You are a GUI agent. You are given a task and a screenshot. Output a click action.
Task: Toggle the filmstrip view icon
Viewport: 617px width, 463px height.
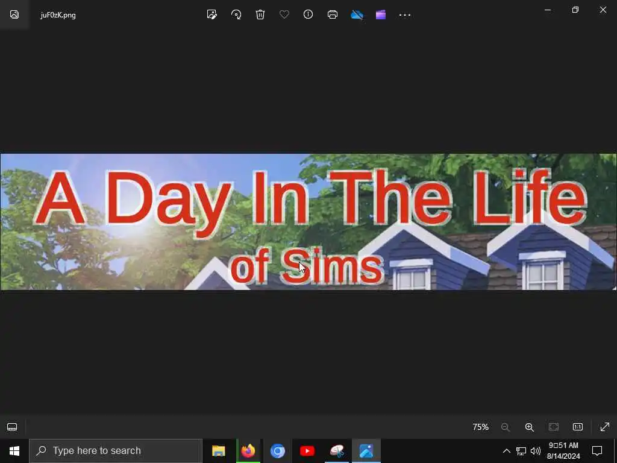[12, 427]
